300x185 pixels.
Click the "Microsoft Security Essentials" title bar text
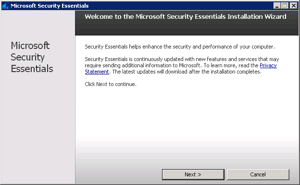[50, 6]
